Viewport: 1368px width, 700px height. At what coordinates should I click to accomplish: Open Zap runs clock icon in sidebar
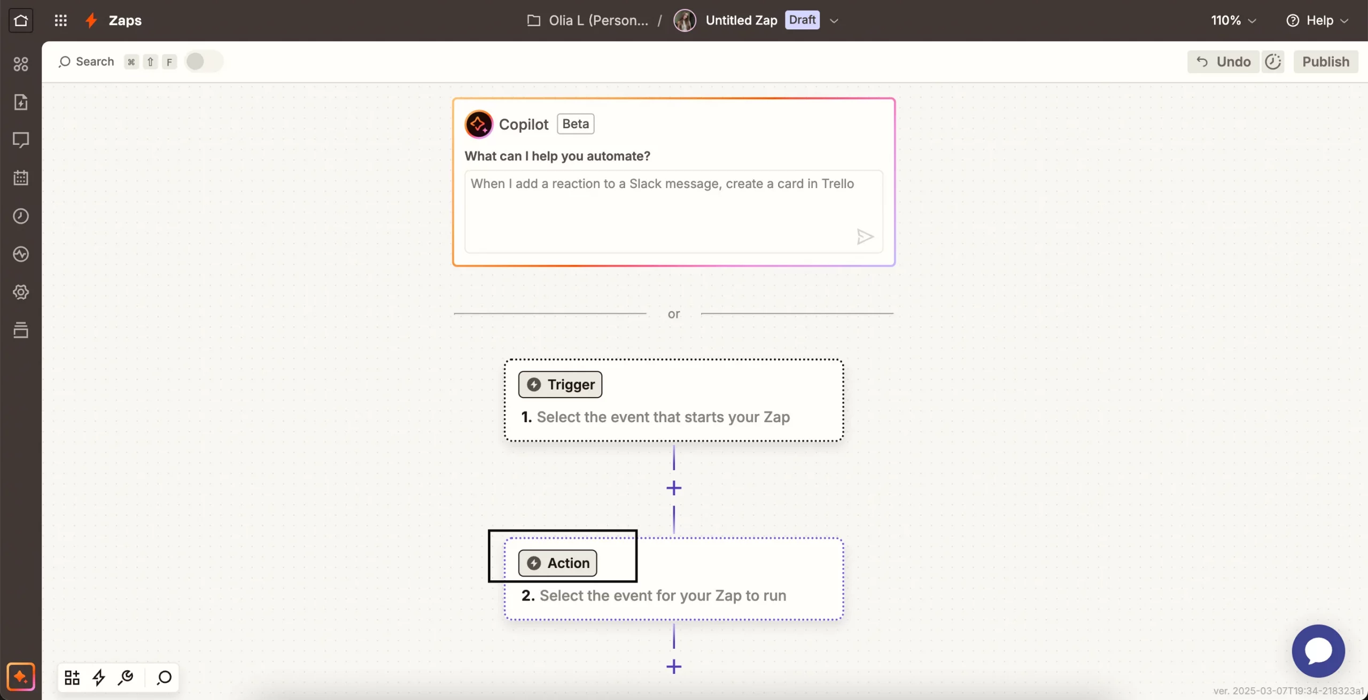pos(21,216)
